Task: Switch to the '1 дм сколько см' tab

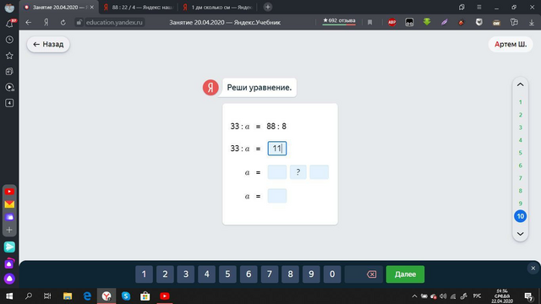Action: (218, 8)
